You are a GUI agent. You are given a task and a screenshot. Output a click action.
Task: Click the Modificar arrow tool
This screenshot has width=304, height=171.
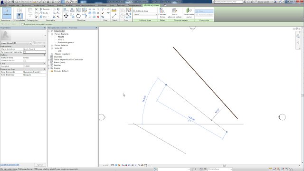(7, 12)
